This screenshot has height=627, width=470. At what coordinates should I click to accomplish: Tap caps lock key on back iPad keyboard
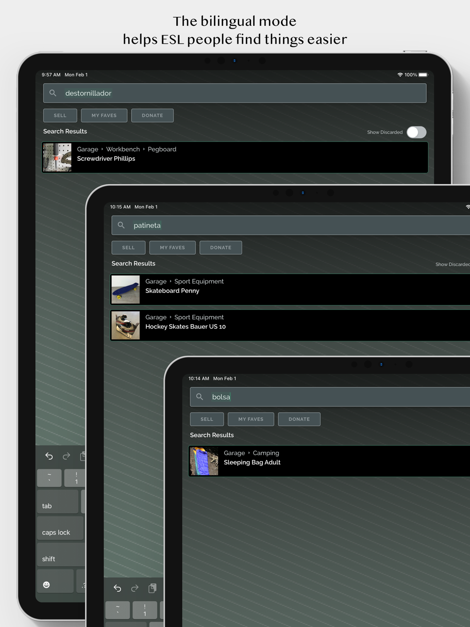click(60, 528)
